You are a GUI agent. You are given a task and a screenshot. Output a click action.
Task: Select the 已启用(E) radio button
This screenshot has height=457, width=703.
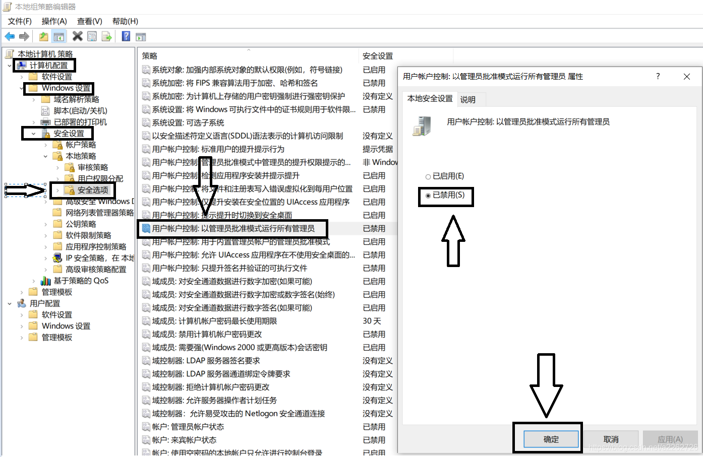428,177
